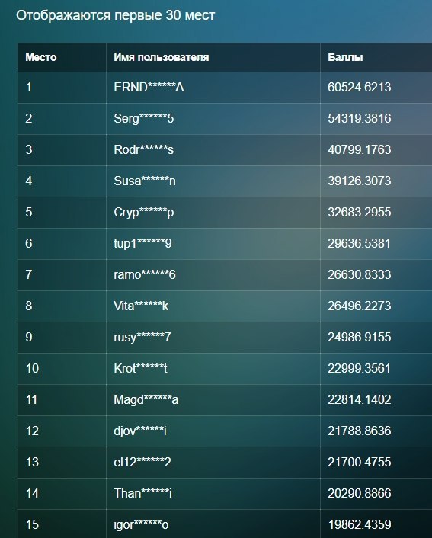Select username el12******2
Image resolution: width=432 pixels, height=538 pixels.
[x=142, y=462]
